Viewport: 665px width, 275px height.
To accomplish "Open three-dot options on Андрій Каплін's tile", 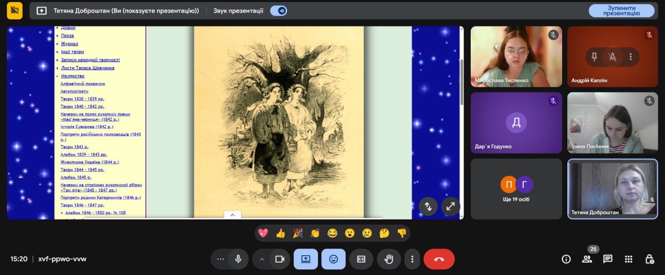I will 631,57.
